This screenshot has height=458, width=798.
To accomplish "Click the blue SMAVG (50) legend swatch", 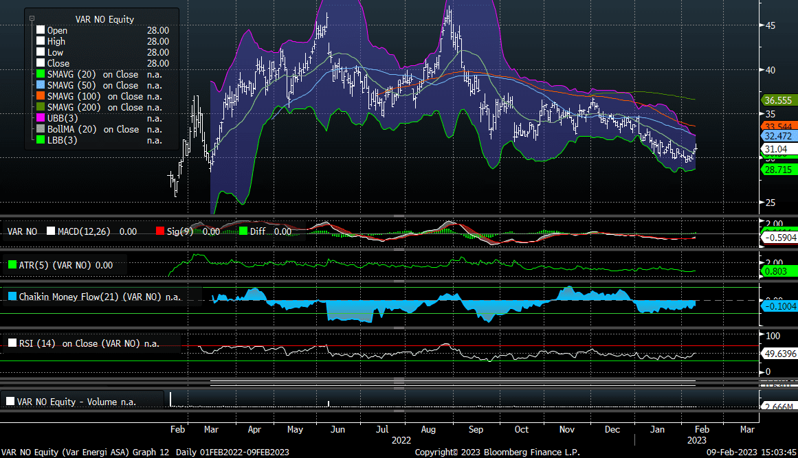I will click(x=41, y=85).
